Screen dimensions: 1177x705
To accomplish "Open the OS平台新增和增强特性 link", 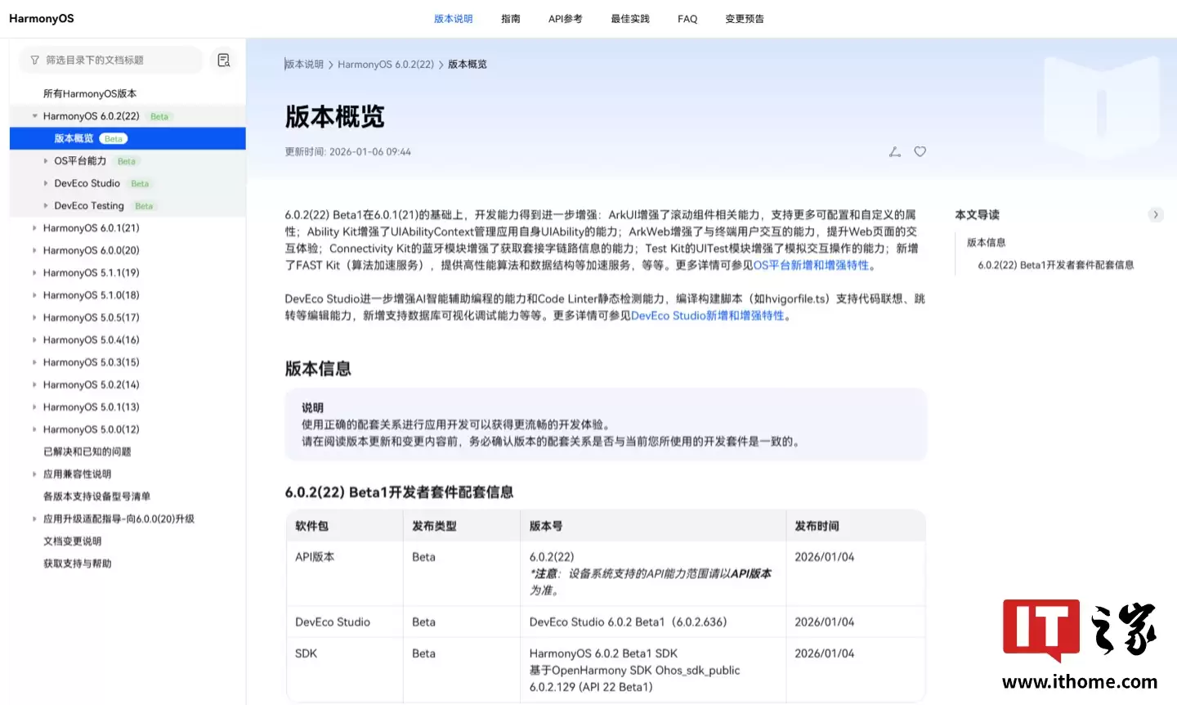I will (x=809, y=265).
